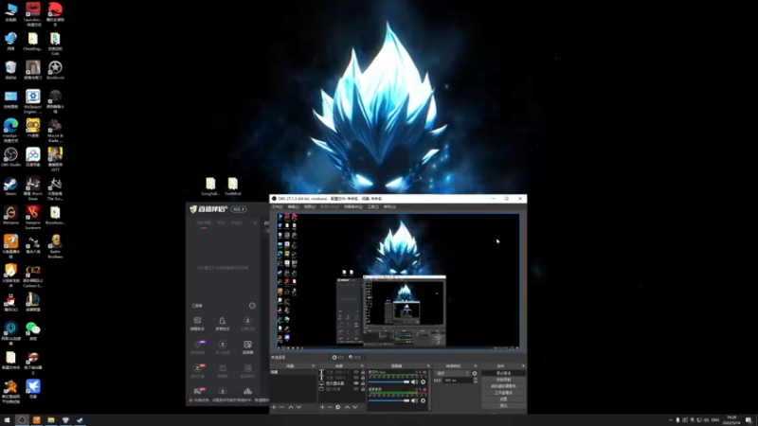Image resolution: width=758 pixels, height=426 pixels.
Task: Open the File menu in OBS
Action: pos(277,206)
